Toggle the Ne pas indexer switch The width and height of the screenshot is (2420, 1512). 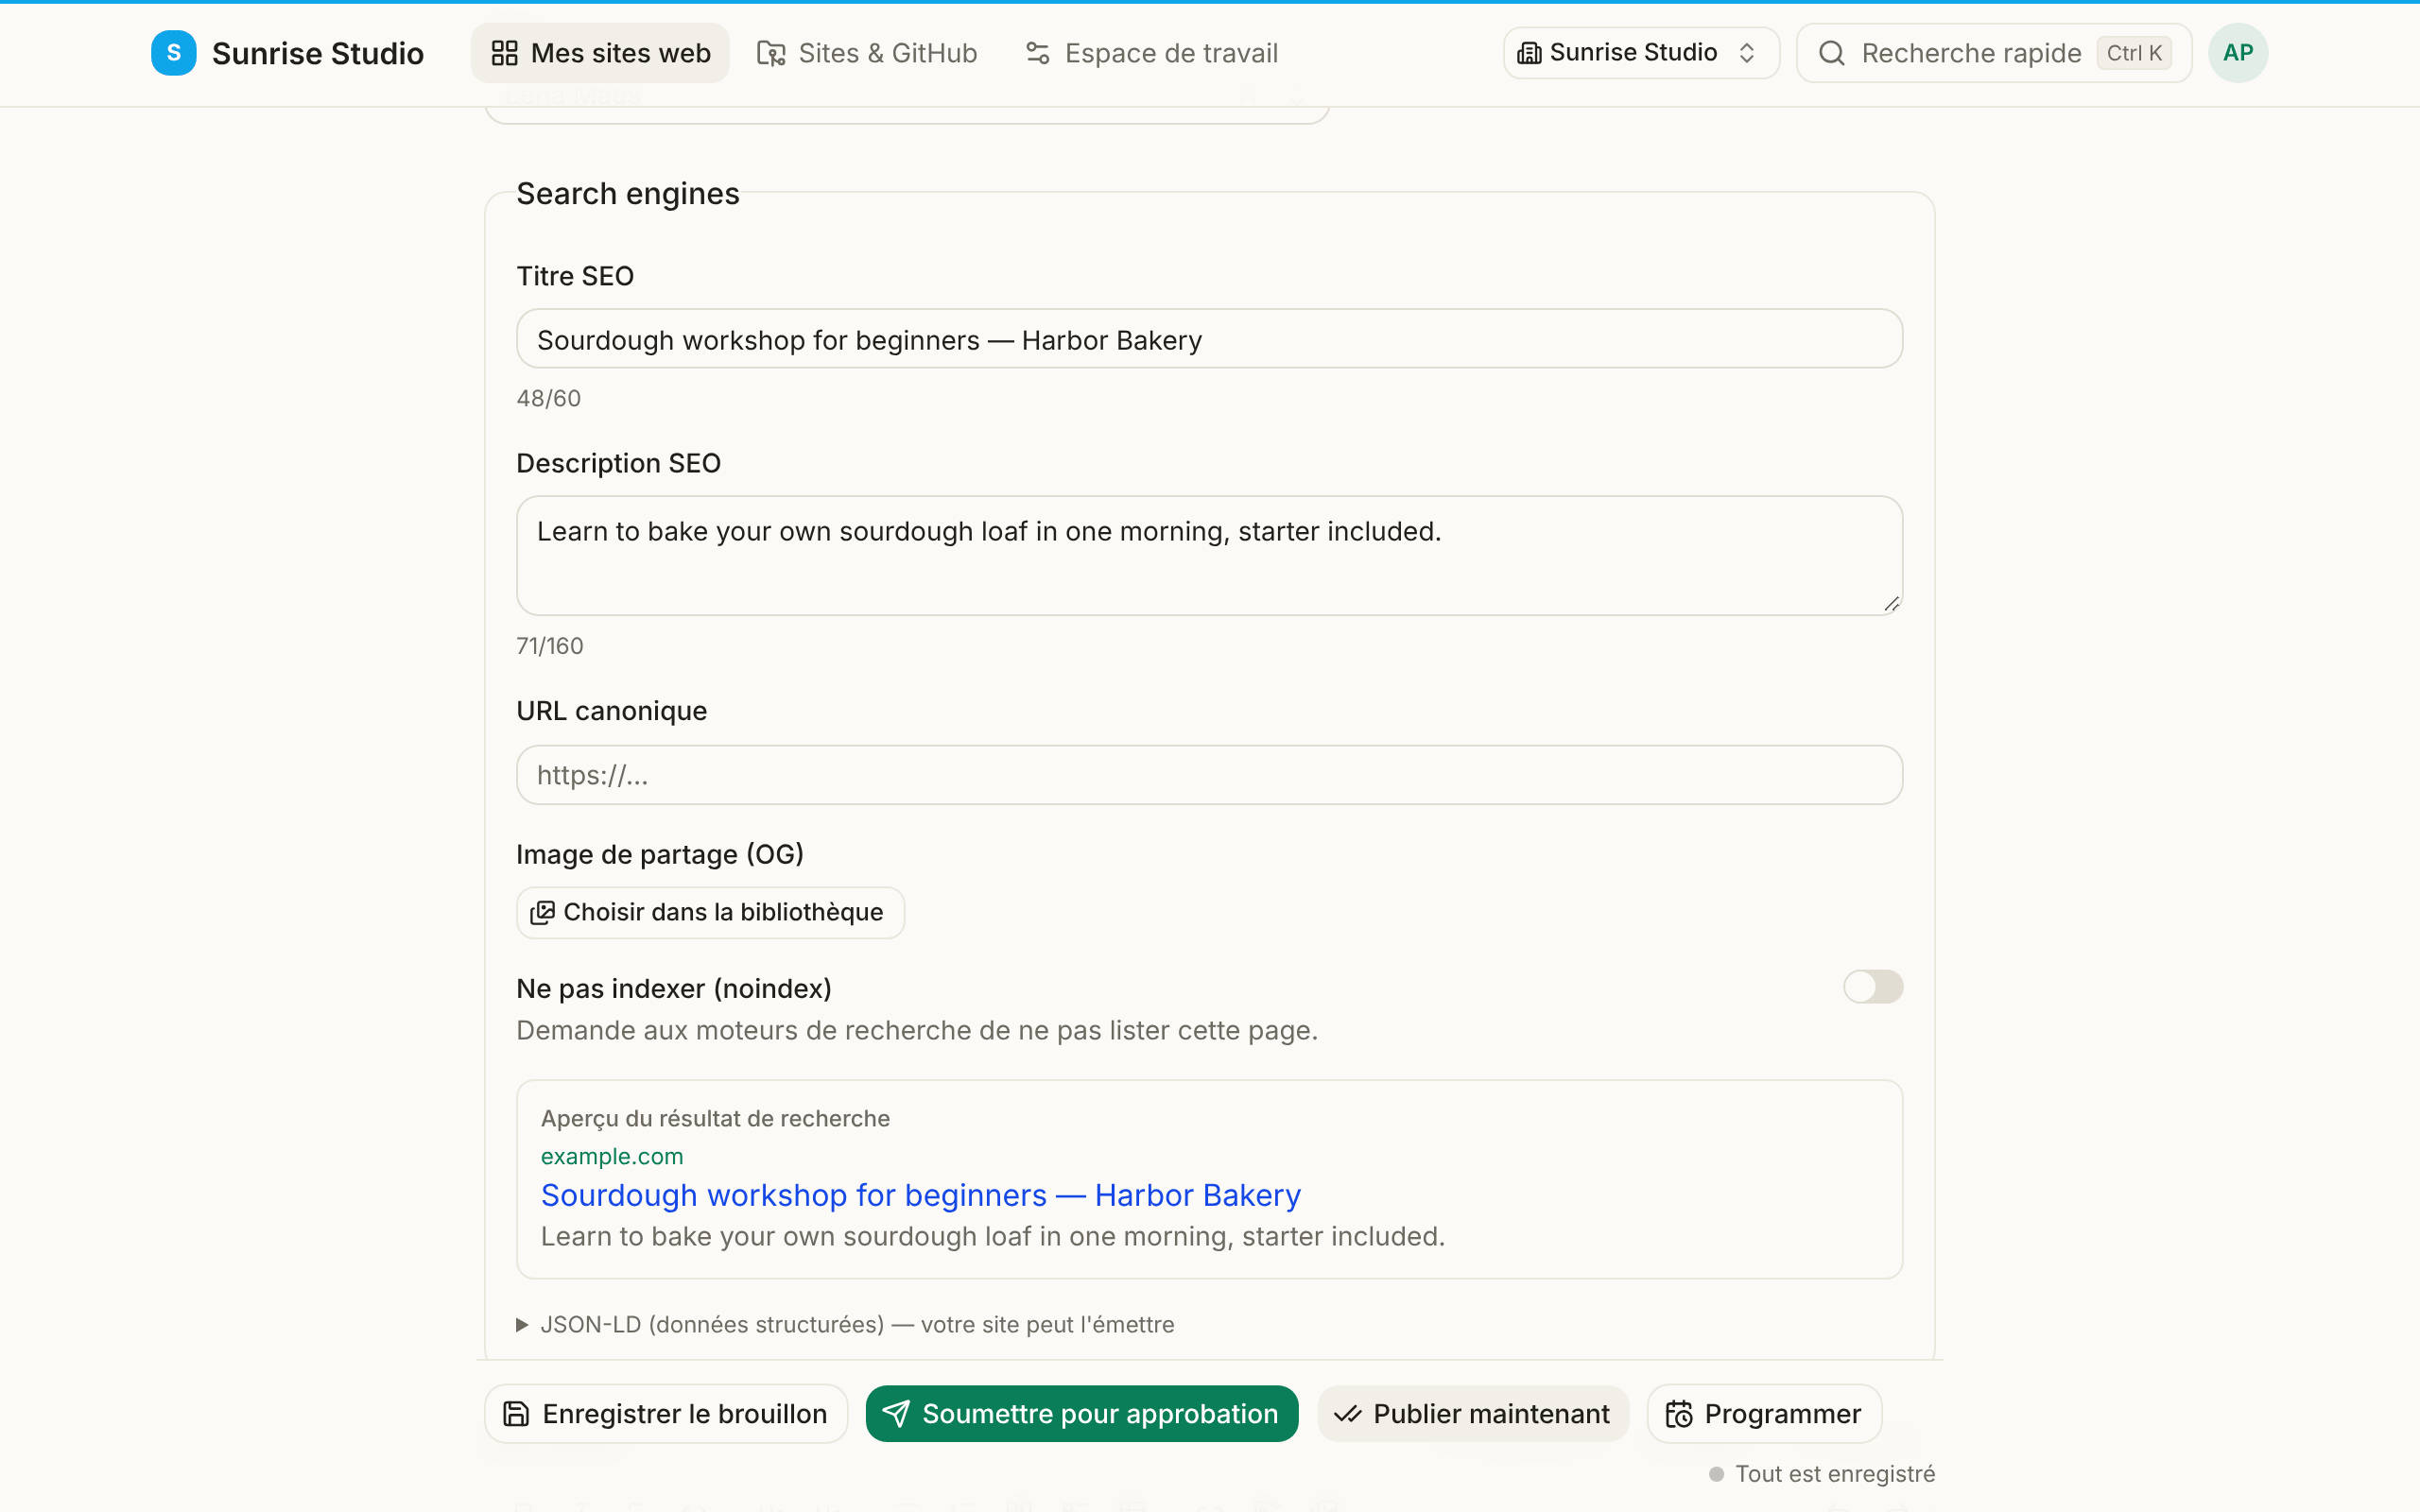[x=1872, y=987]
